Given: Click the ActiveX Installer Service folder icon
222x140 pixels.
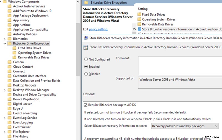Looking at the screenshot, I should coord(9,6).
